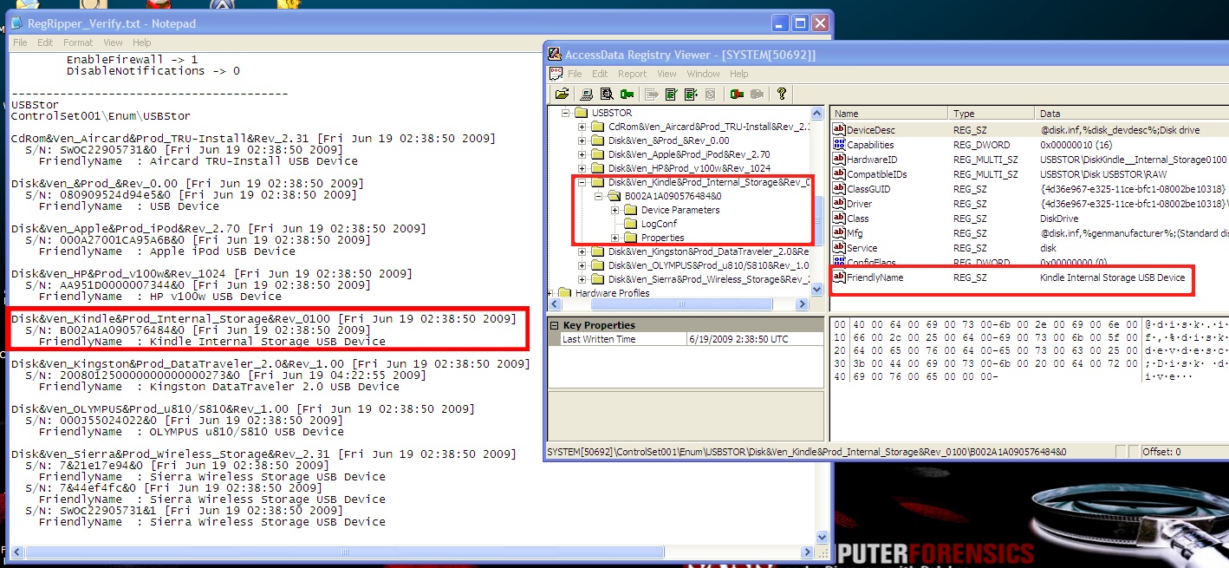The width and height of the screenshot is (1229, 568).
Task: Click the hex data pane's first row
Action: 1028,324
